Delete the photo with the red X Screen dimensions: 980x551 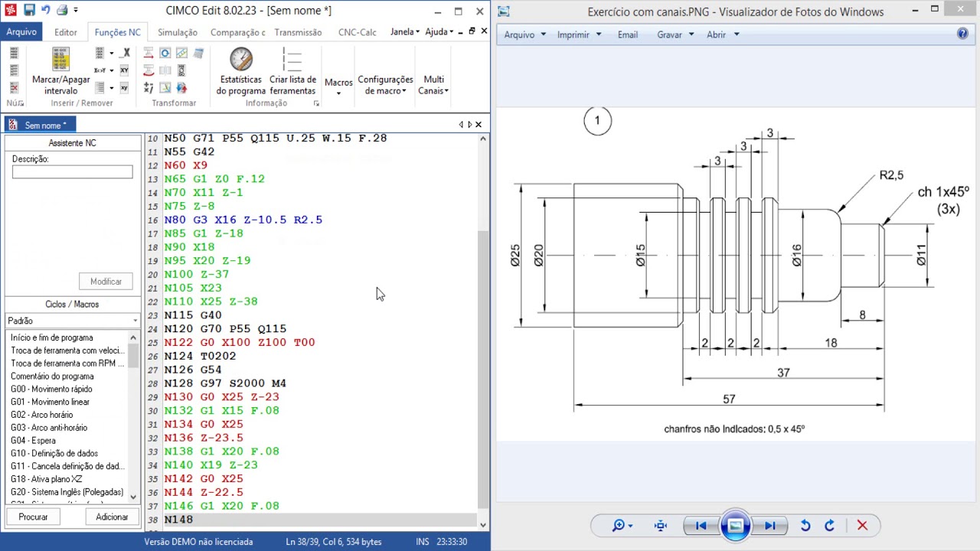[862, 526]
